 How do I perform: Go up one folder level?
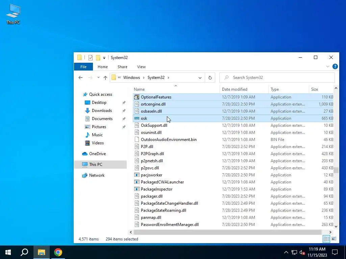point(105,78)
